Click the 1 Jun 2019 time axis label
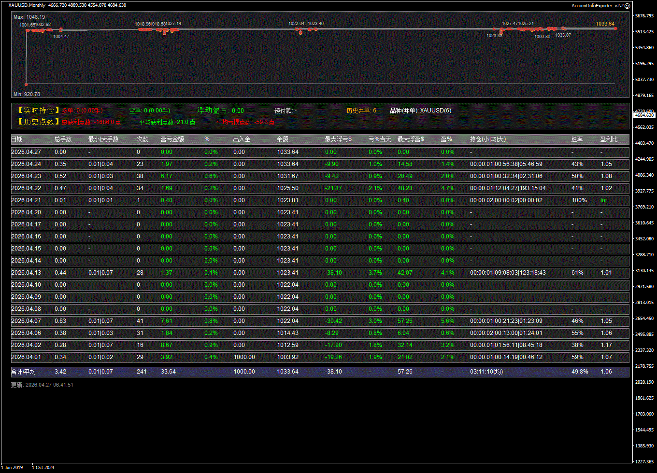The image size is (657, 473). [12, 467]
